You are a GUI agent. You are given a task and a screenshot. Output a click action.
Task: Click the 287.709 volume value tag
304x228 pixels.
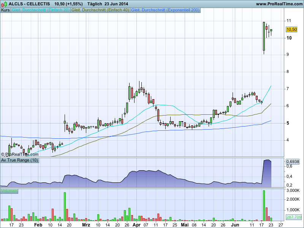[293, 217]
